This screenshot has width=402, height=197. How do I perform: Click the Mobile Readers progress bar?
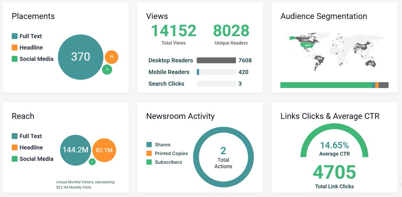216,72
